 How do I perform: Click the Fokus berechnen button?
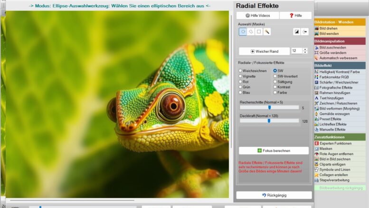[x=274, y=150]
